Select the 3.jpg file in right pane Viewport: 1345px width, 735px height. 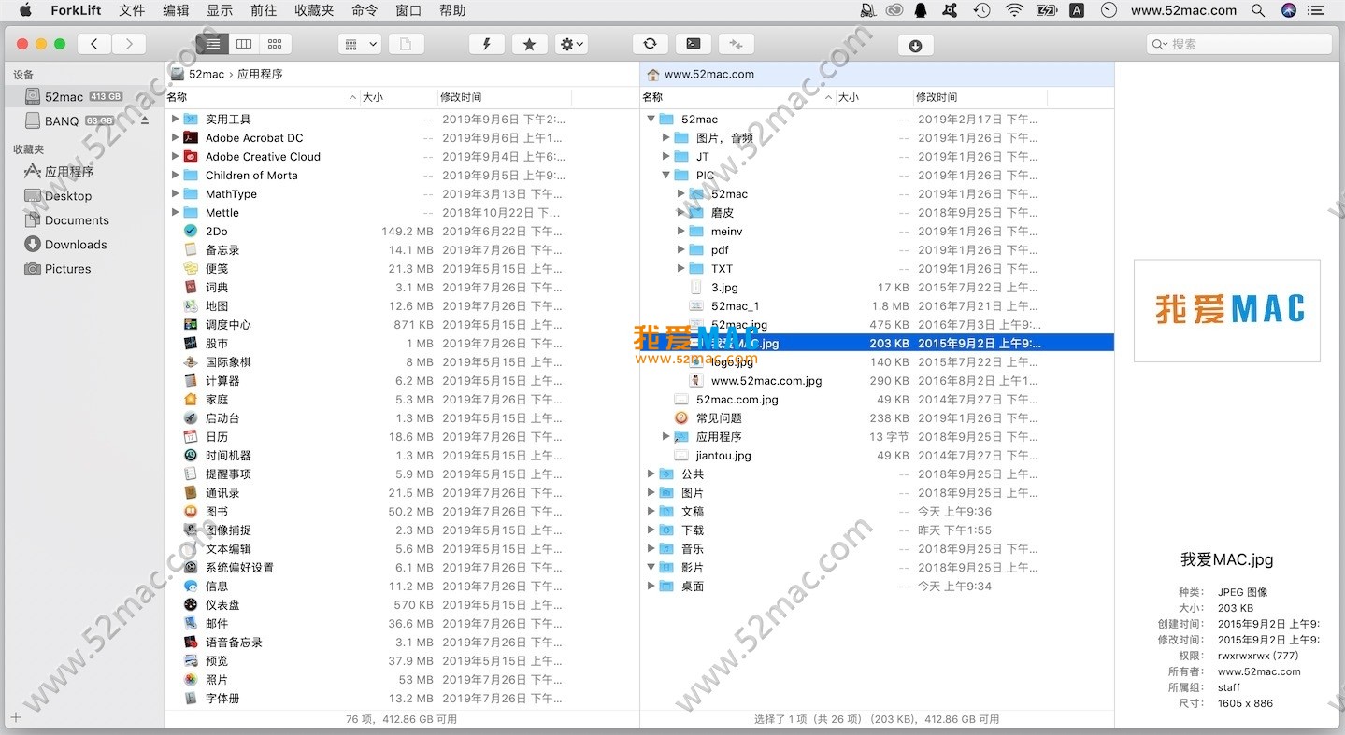point(877,287)
